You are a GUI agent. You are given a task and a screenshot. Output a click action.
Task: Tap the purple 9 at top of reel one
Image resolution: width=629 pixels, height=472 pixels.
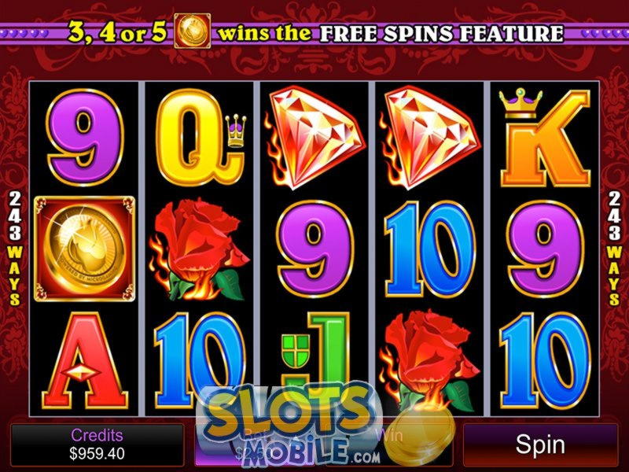tap(85, 137)
